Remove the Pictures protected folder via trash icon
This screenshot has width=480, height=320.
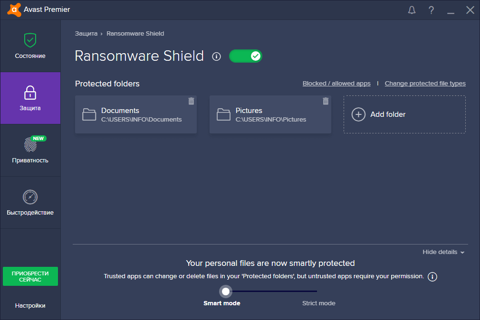[x=326, y=101]
